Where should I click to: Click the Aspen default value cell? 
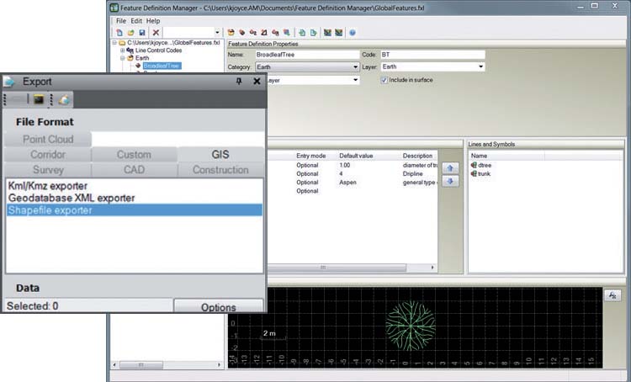(347, 183)
